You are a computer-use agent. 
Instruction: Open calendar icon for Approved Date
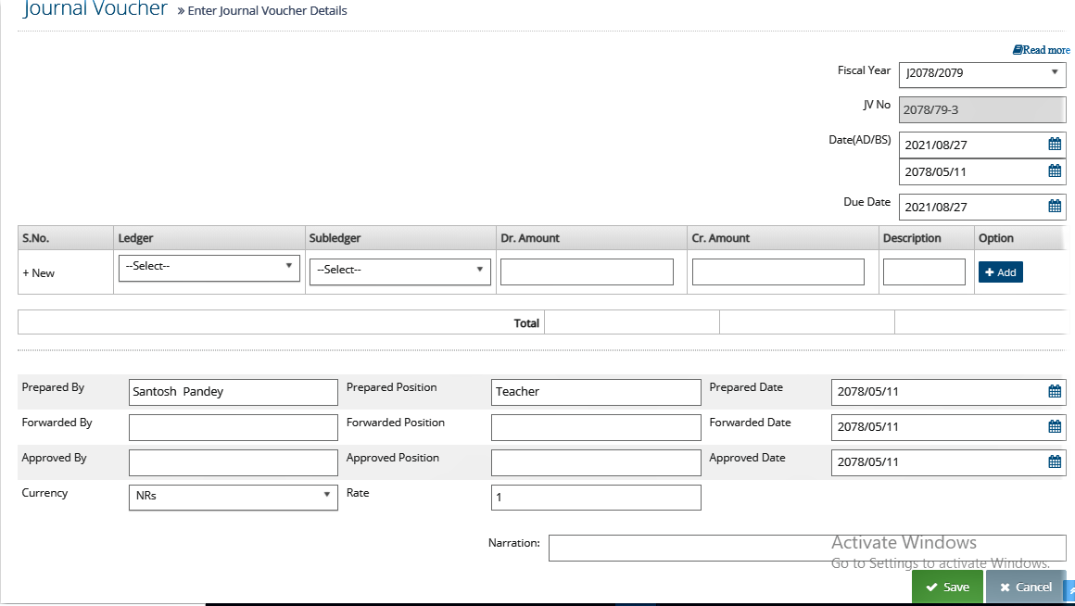(1055, 461)
